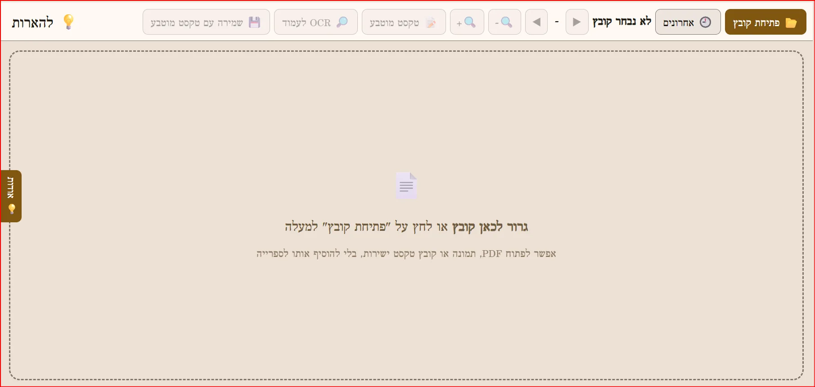Click 'שמירה עם טקסט מוטבע' save button

tap(206, 22)
